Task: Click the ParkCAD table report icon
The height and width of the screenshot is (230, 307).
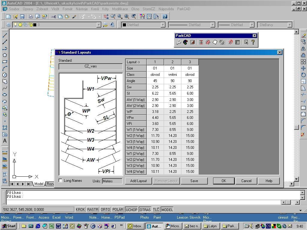Action: point(237,42)
